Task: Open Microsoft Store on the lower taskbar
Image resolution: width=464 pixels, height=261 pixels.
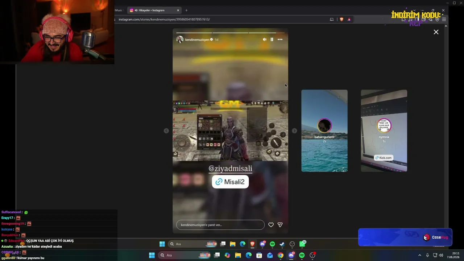Action: [259, 255]
